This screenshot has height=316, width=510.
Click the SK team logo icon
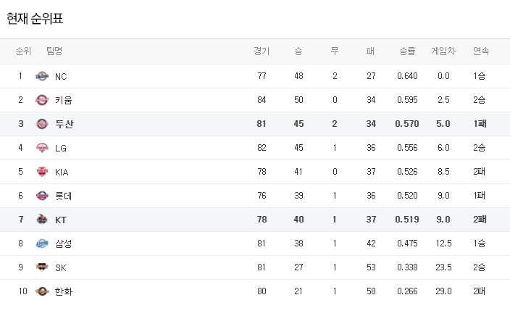pyautogui.click(x=42, y=267)
